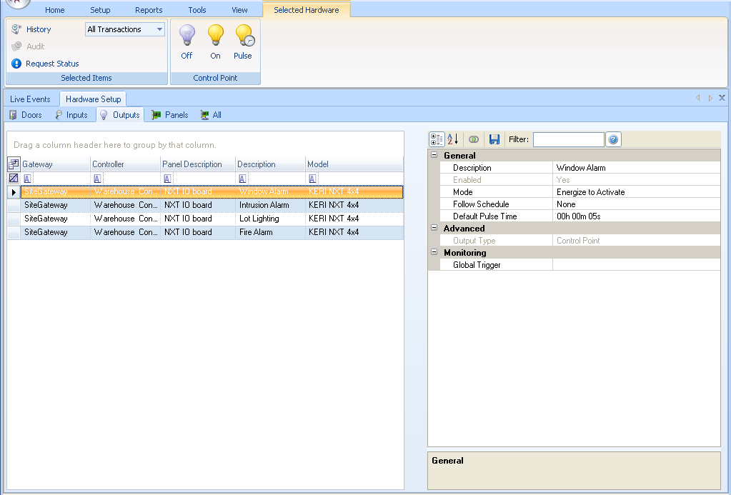The width and height of the screenshot is (731, 495).
Task: Turn the control point Off
Action: click(x=187, y=41)
